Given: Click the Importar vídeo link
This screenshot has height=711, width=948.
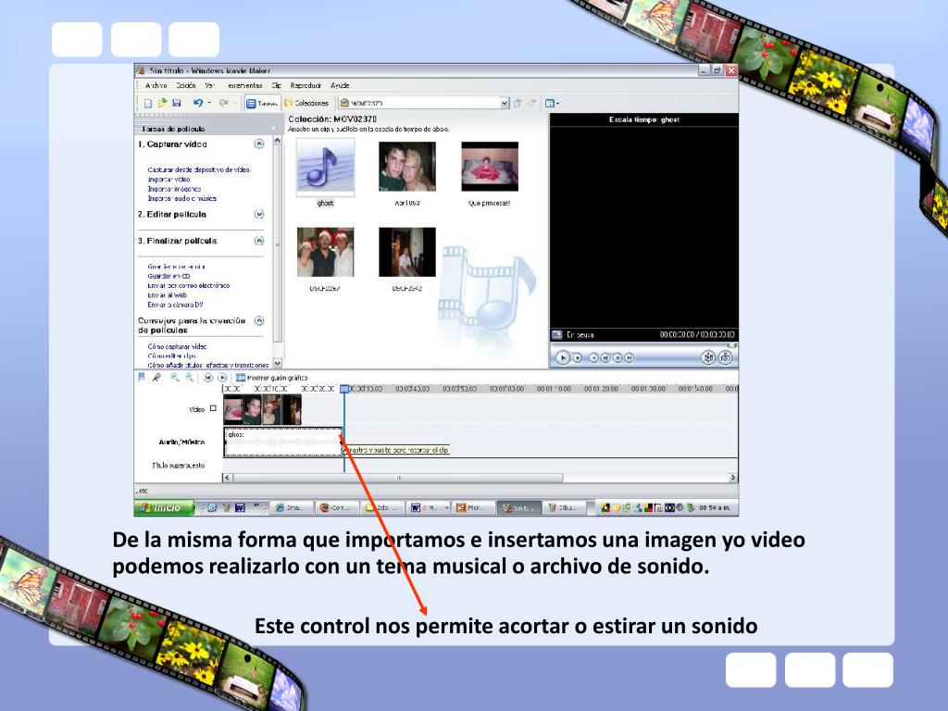Looking at the screenshot, I should click(168, 180).
